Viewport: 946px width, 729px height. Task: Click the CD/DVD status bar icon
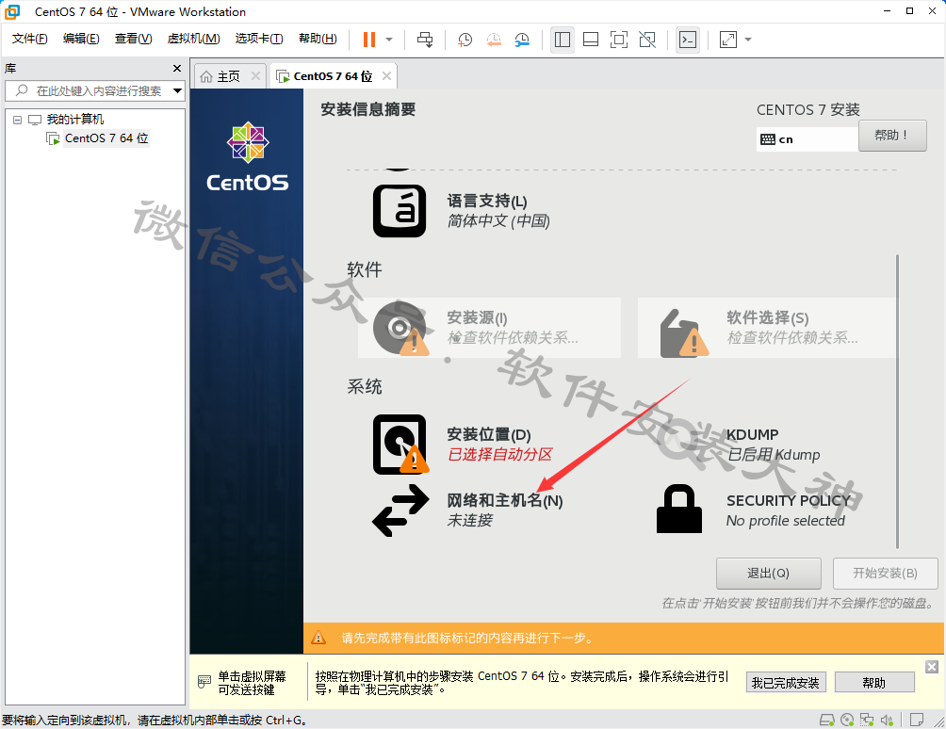coord(847,720)
